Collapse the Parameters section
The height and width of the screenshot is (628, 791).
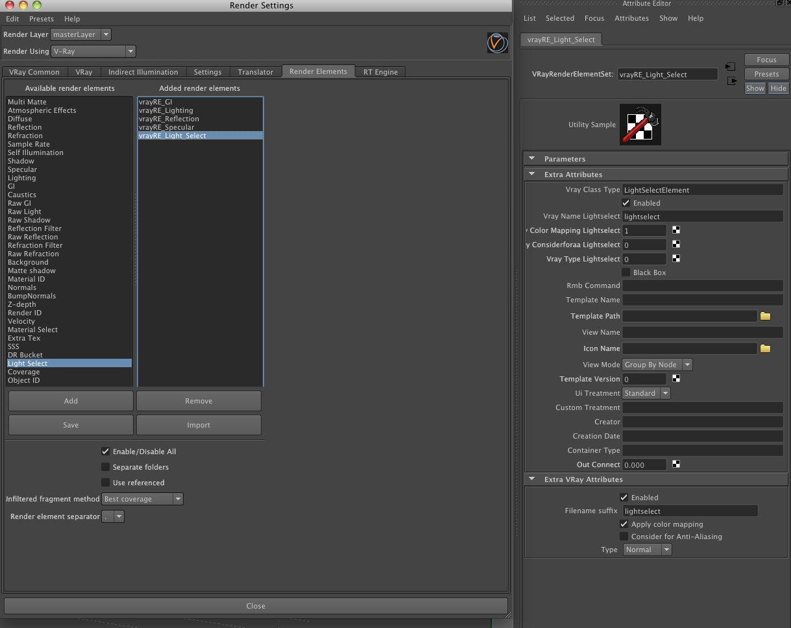[532, 159]
